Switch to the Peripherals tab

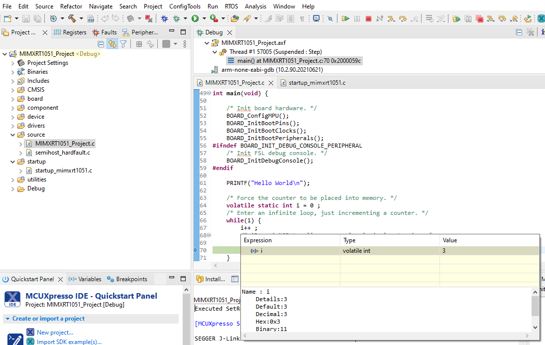coord(140,32)
